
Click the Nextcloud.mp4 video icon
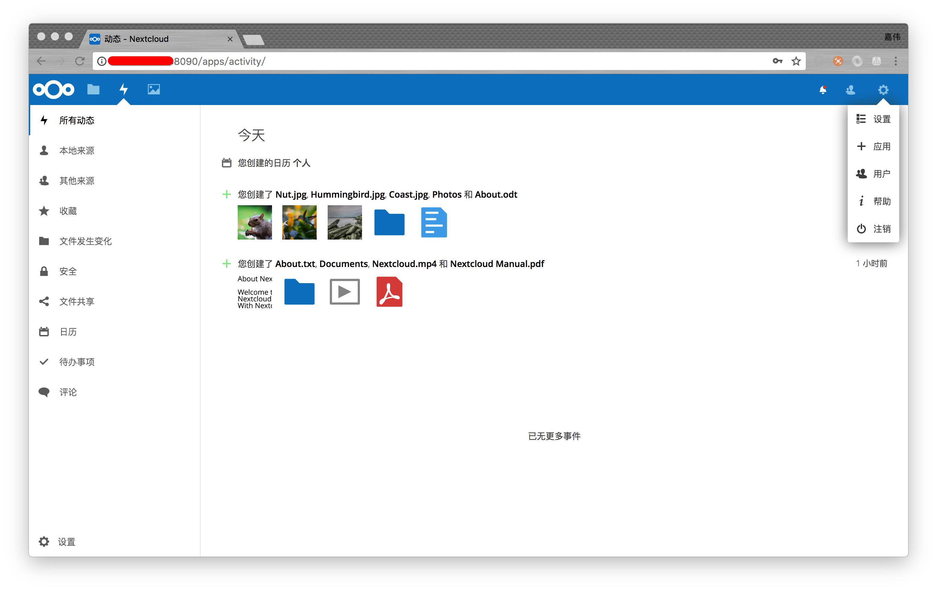click(x=345, y=292)
